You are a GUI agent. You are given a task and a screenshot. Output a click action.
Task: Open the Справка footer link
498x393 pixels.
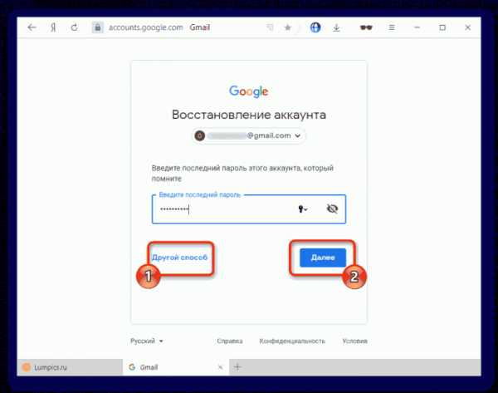click(230, 341)
